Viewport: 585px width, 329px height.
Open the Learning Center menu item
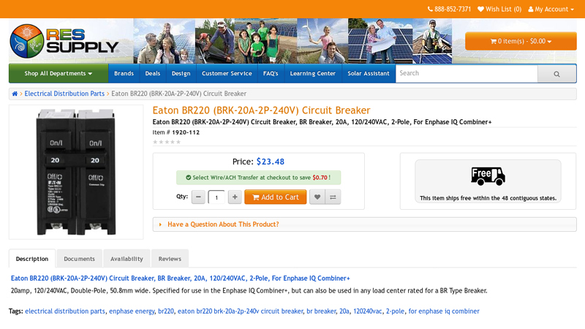[x=312, y=74]
